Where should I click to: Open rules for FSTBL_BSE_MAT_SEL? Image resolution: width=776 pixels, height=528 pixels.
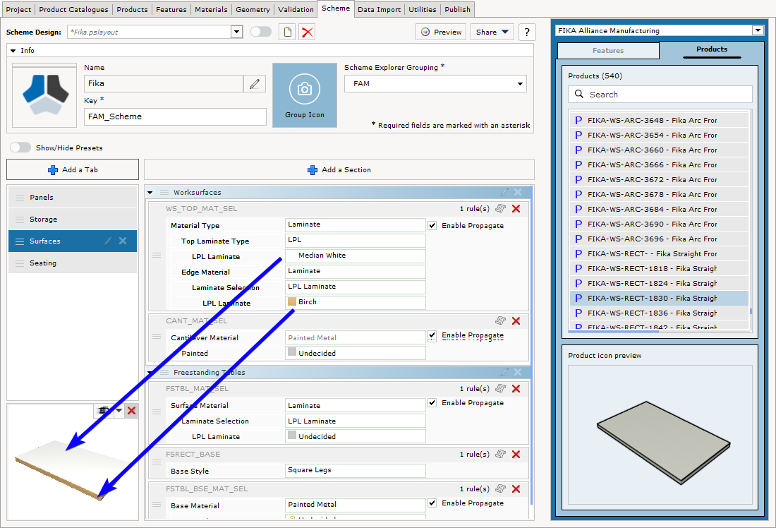click(x=500, y=488)
